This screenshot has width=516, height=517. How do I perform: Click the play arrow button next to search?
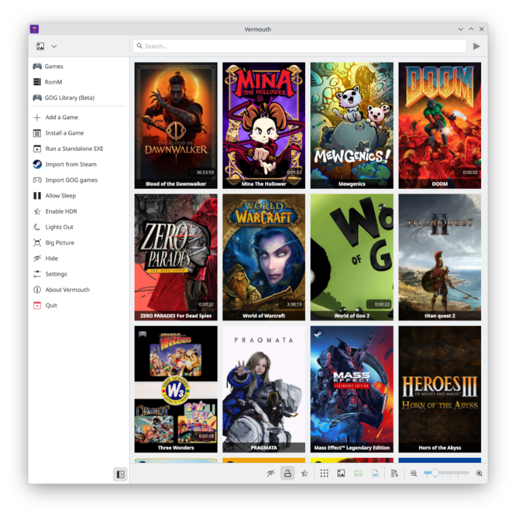click(x=477, y=46)
